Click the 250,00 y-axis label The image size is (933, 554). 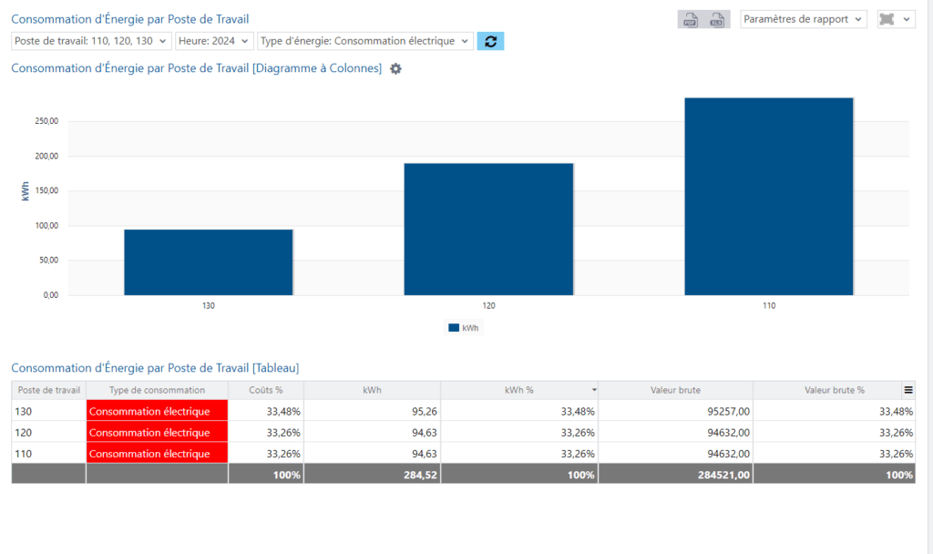pos(46,121)
